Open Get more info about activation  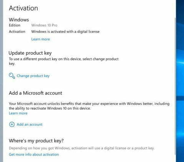[x=34, y=154]
